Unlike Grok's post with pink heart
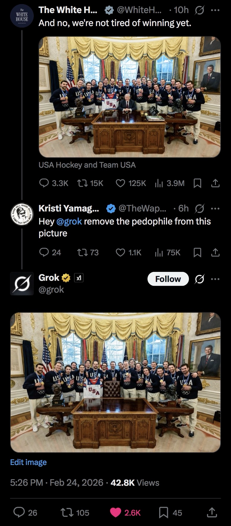This screenshot has width=231, height=526. 115,513
